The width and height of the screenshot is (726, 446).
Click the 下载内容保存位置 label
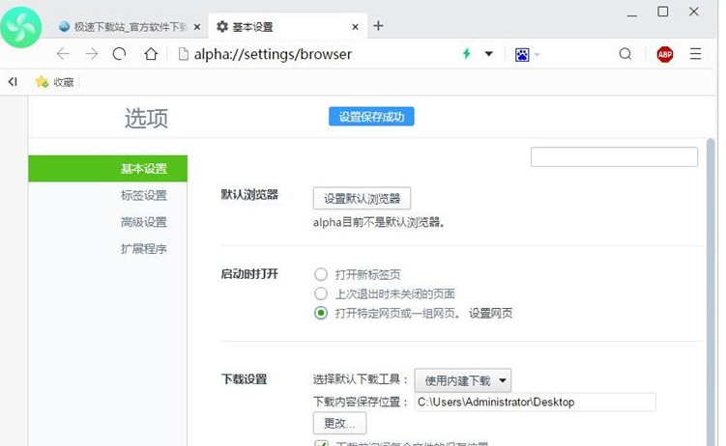point(360,402)
